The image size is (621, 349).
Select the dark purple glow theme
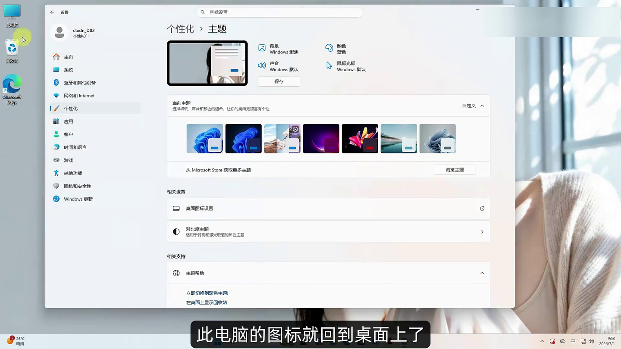(321, 139)
